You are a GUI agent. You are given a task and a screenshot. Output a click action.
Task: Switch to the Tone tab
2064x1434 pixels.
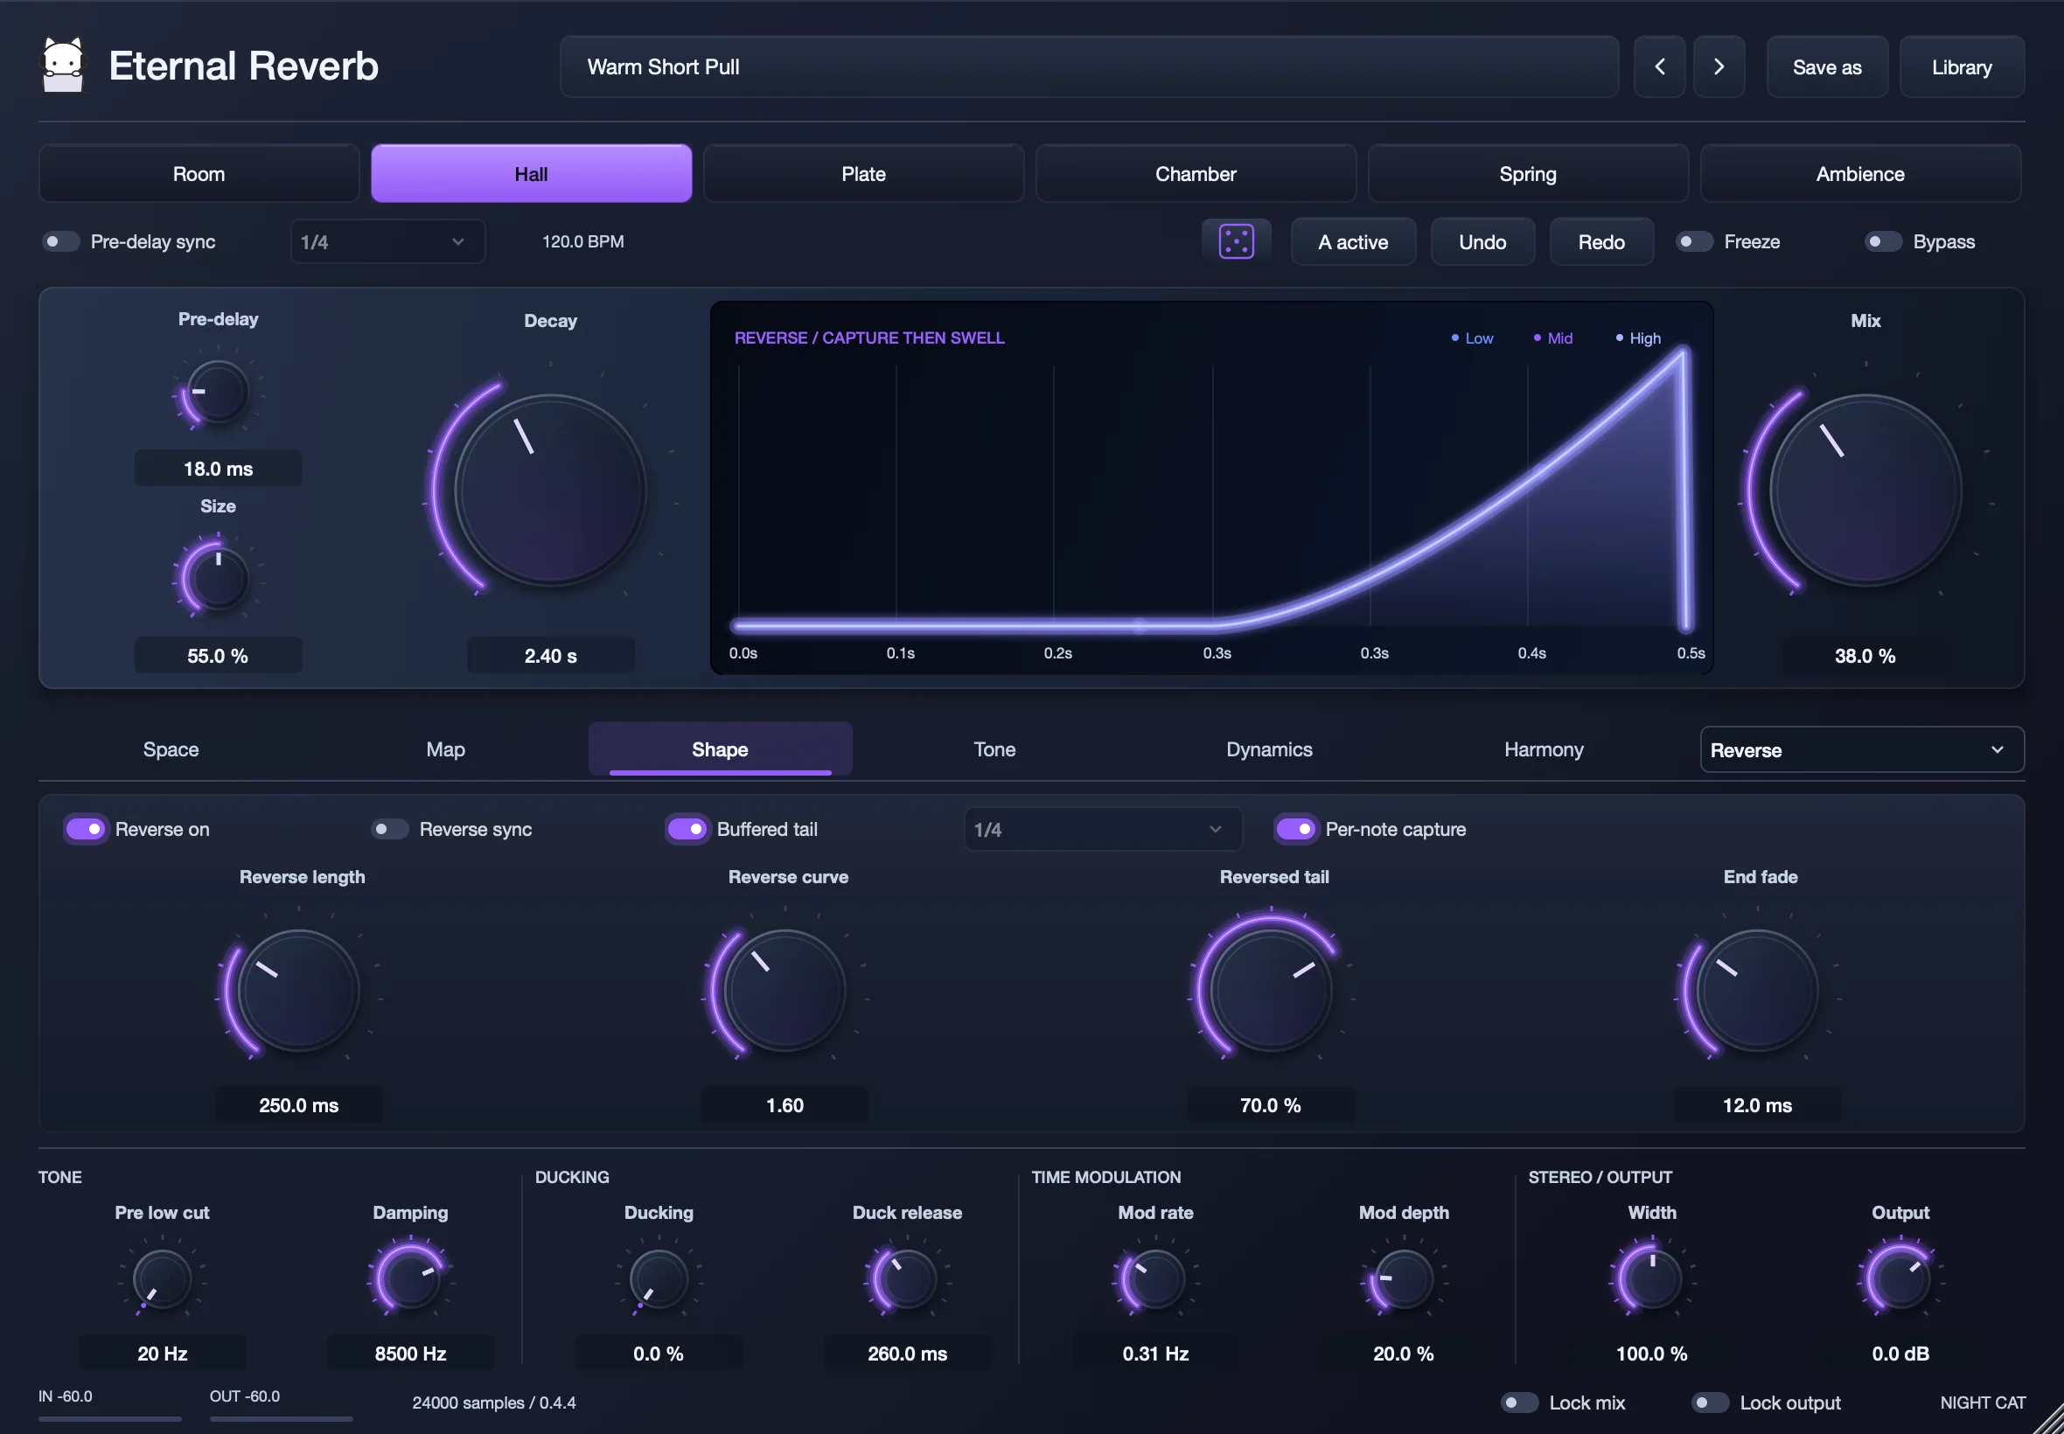coord(994,749)
